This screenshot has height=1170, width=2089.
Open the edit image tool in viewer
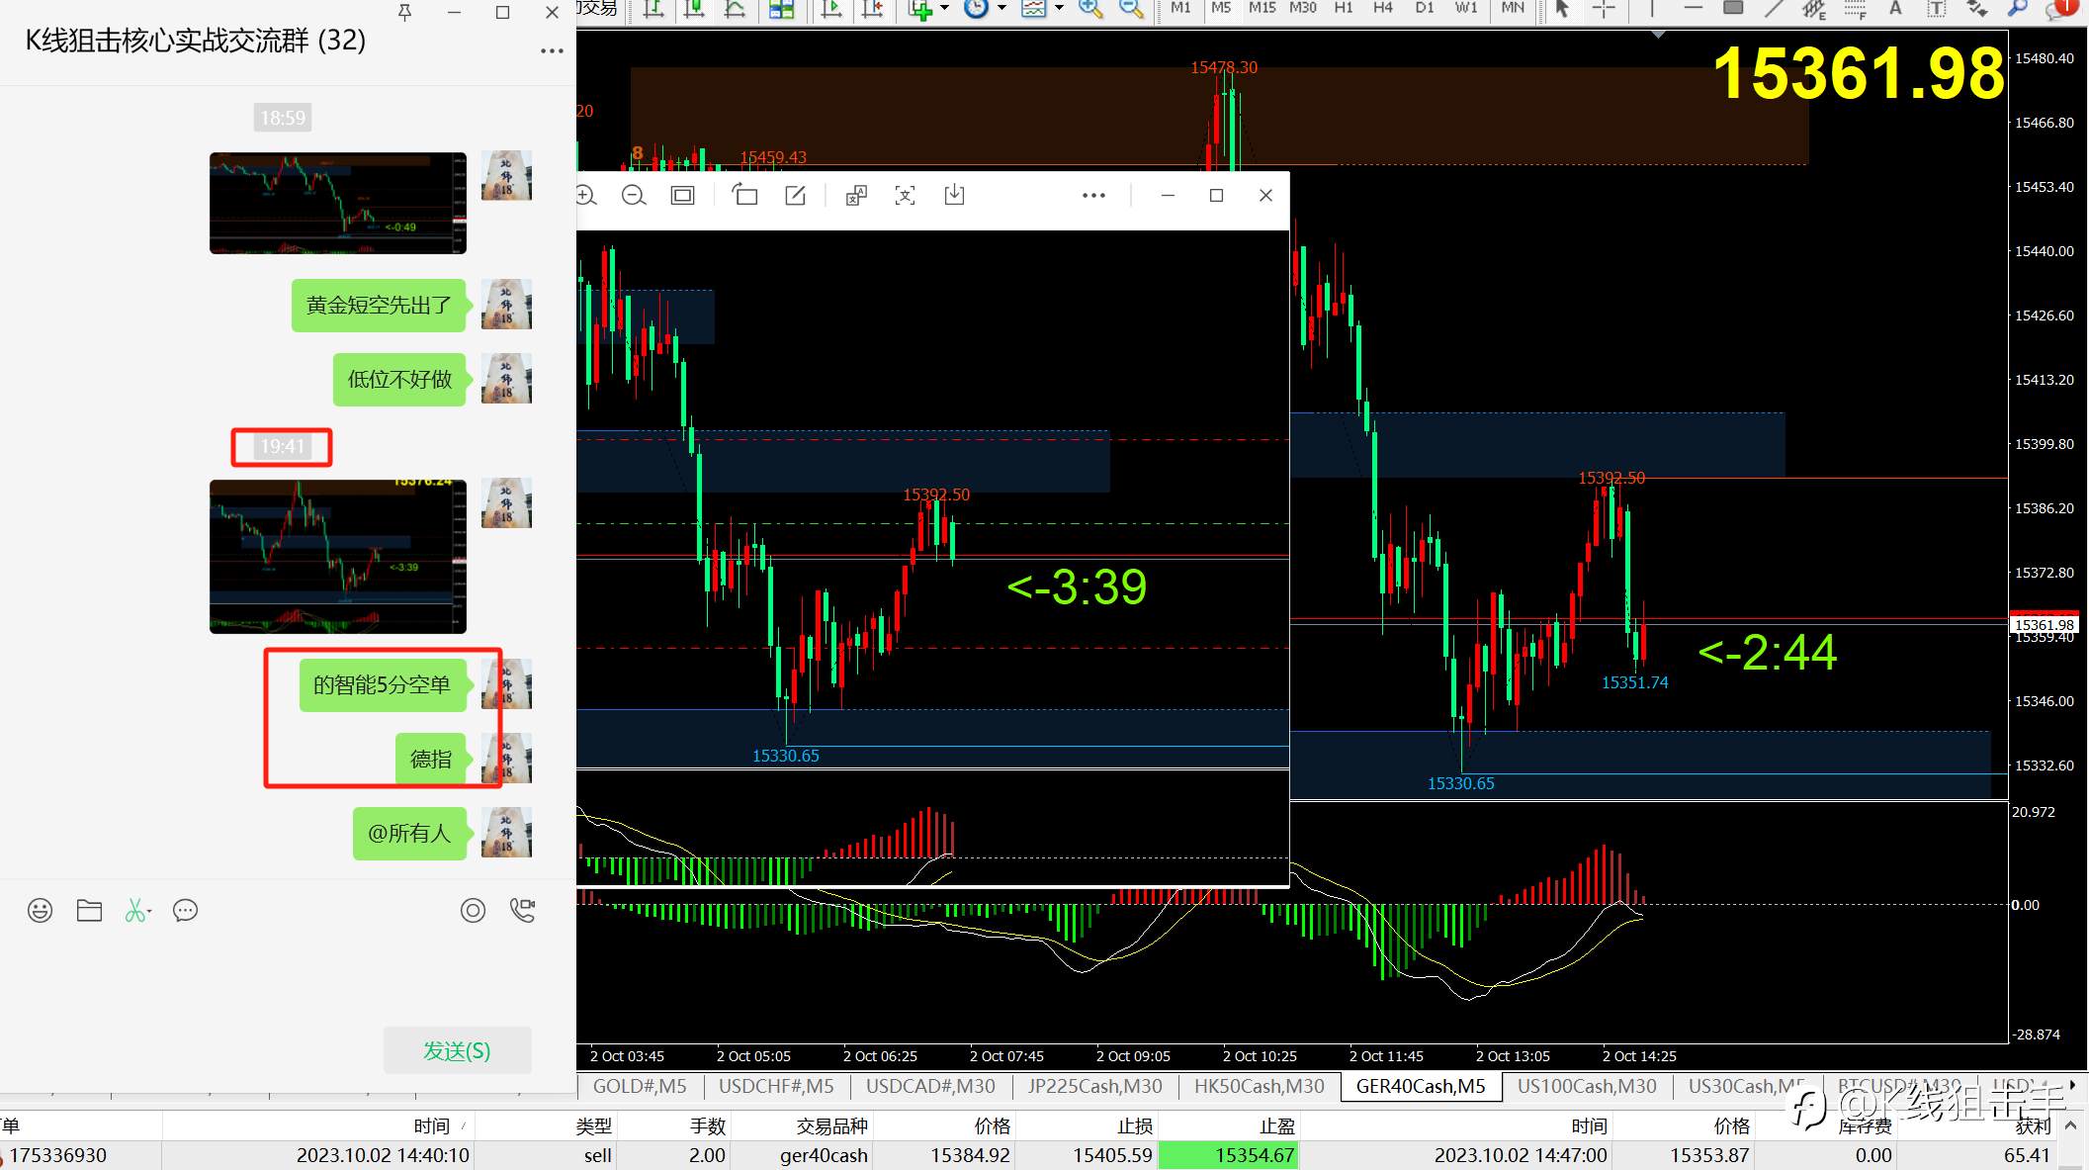pos(795,195)
